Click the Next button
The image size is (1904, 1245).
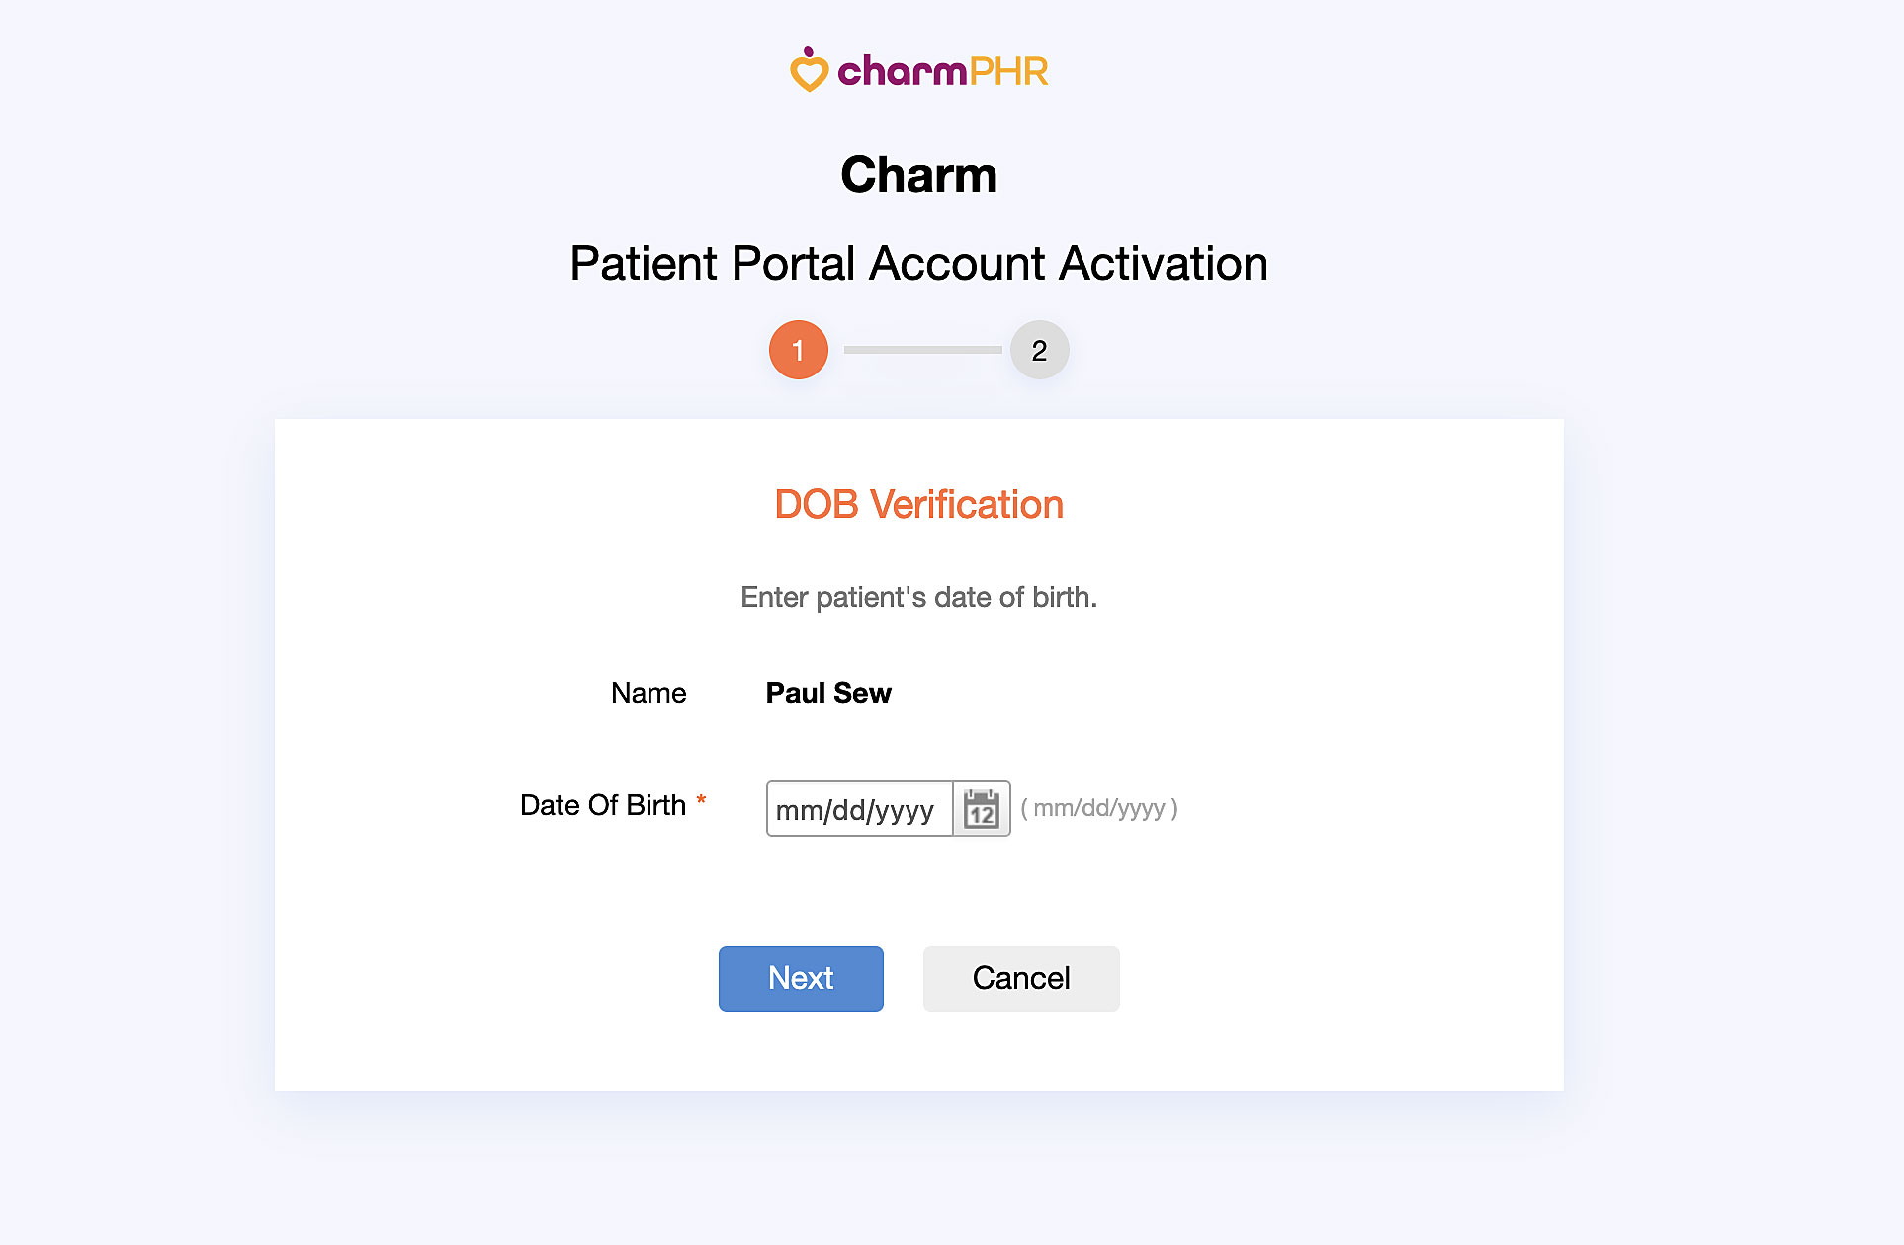(801, 978)
